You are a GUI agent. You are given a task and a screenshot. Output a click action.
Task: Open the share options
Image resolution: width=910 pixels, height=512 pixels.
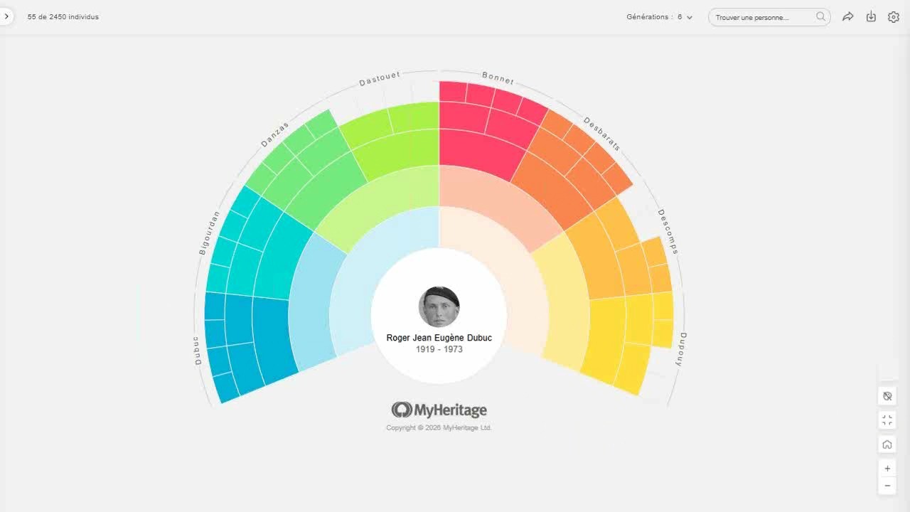[848, 16]
